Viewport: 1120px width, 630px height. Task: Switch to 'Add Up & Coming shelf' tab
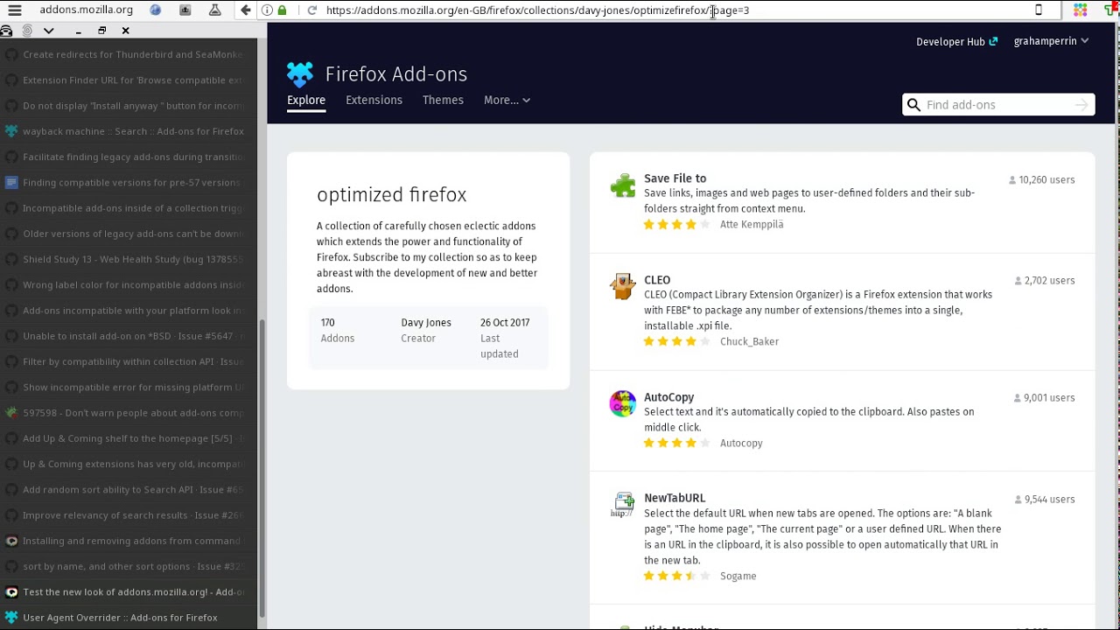pyautogui.click(x=128, y=438)
